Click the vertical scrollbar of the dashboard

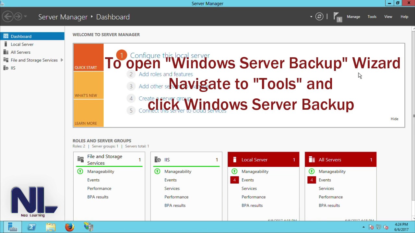click(x=413, y=116)
